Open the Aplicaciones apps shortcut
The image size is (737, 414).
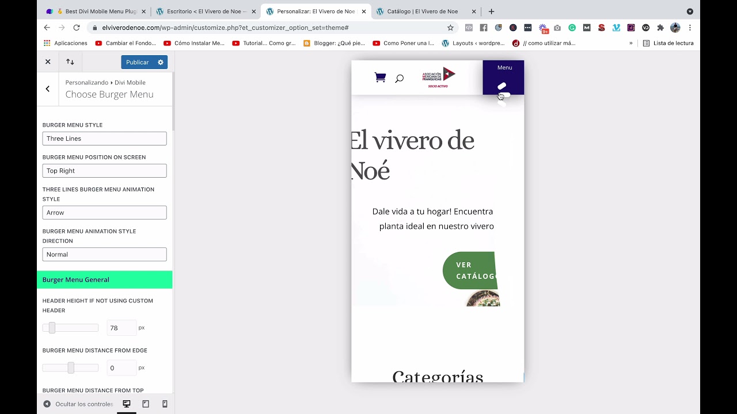tap(65, 43)
